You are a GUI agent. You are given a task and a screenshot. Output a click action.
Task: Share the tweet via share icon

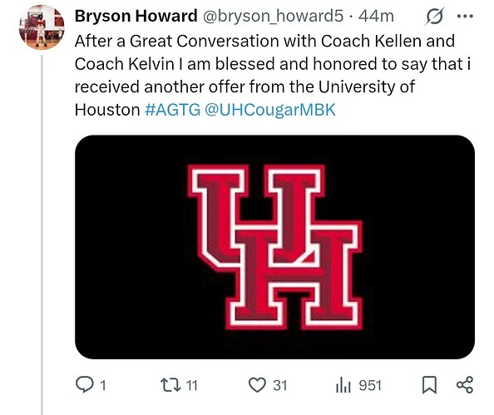[465, 385]
